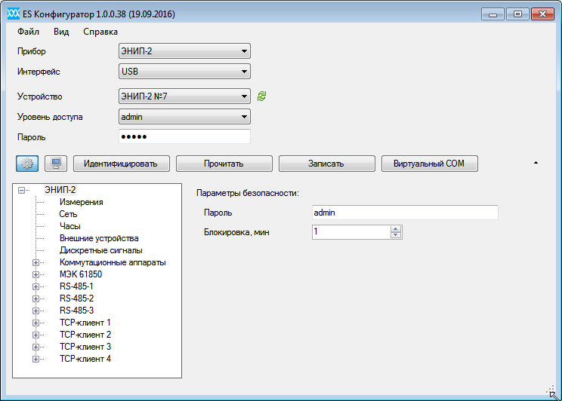Screen dimensions: 562x401
Task: Close the ES Конфигуратор window
Action: click(x=542, y=14)
